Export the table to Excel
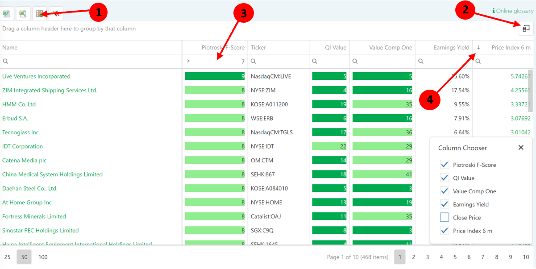Screen dimensions: 536x269 coord(7,13)
